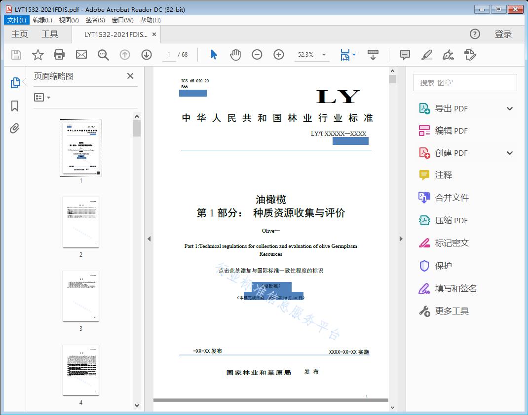Open thumbnail options dropdown in 页面缩略图 panel
Image resolution: width=528 pixels, height=415 pixels.
(41, 97)
